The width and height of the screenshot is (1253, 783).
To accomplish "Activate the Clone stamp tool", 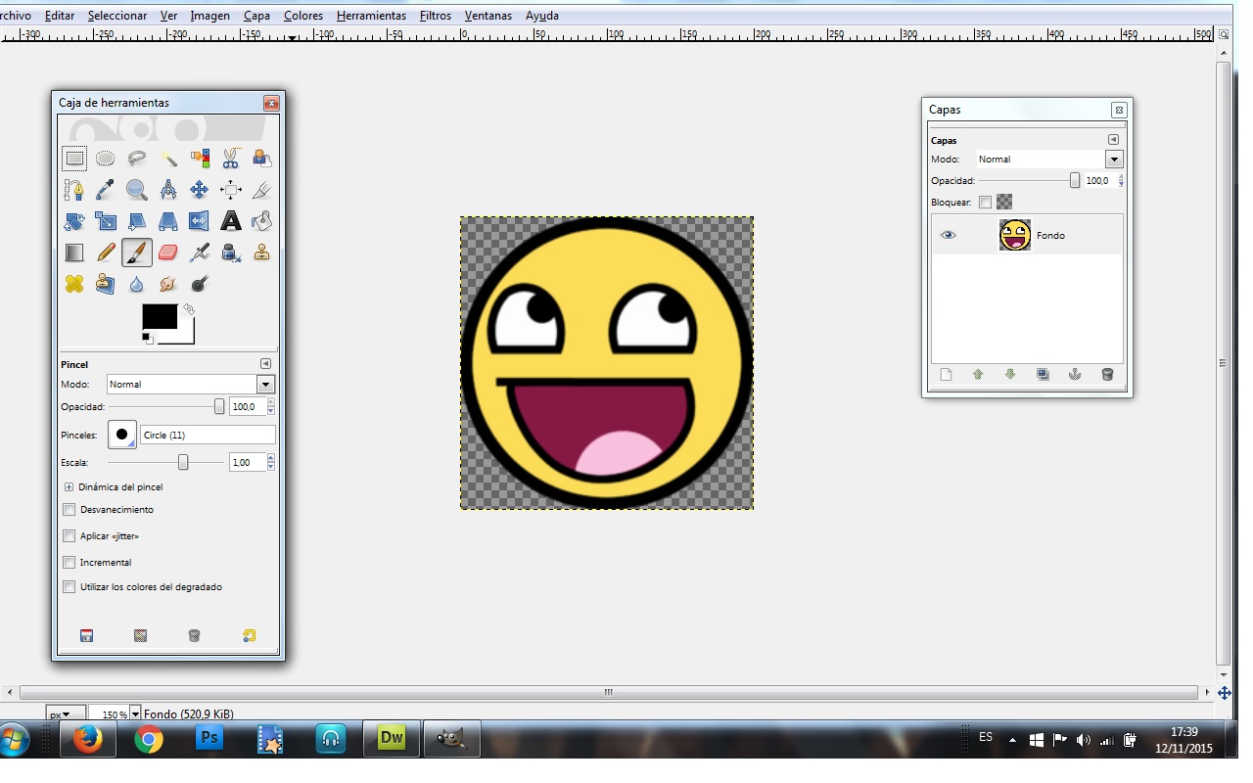I will point(261,253).
